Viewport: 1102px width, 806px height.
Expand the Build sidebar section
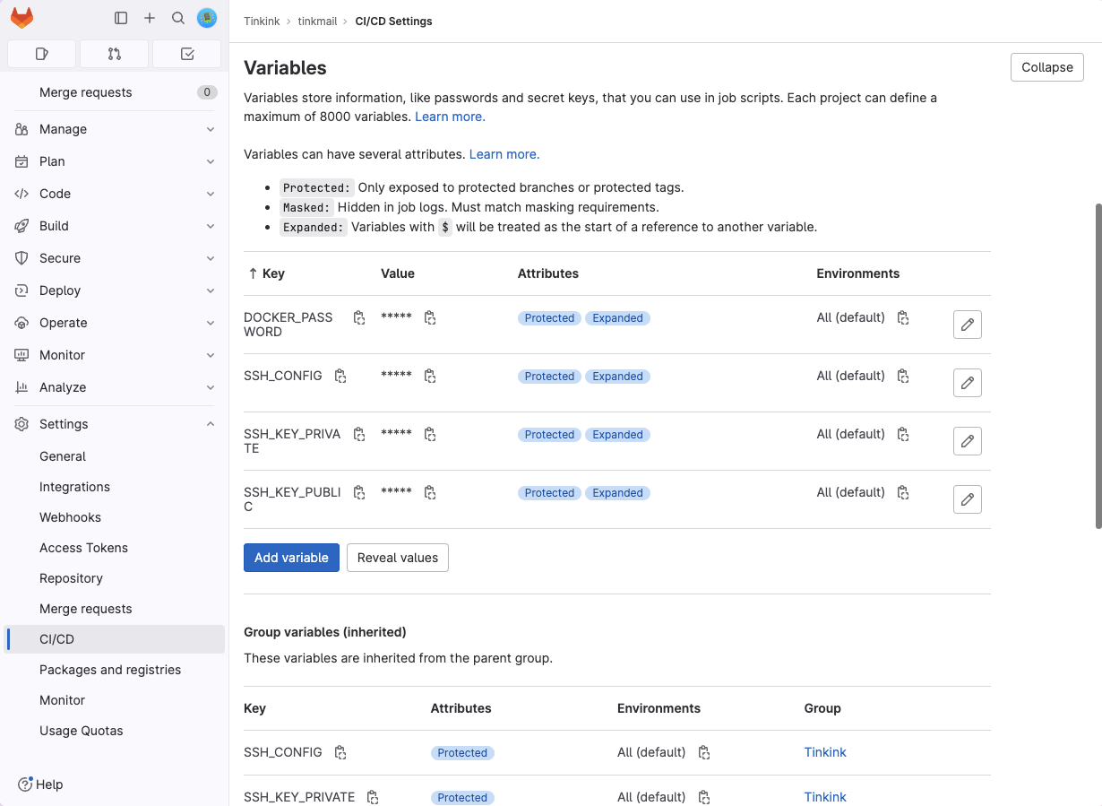click(x=115, y=226)
